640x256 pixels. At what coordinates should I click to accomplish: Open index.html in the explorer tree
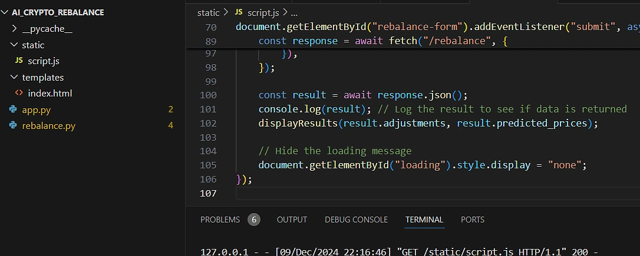tap(50, 94)
